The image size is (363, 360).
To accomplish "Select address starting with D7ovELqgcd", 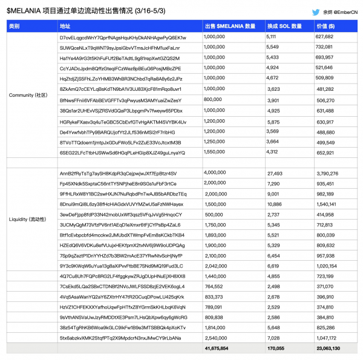I will coord(123,38).
